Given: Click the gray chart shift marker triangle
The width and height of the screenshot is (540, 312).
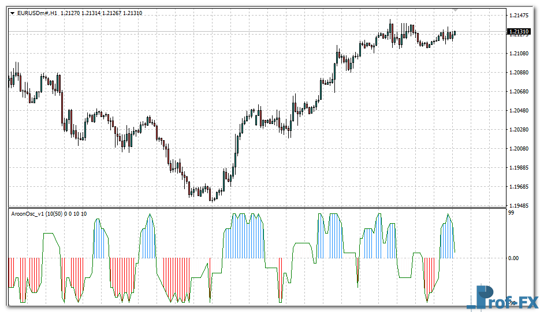Looking at the screenshot, I should [456, 10].
